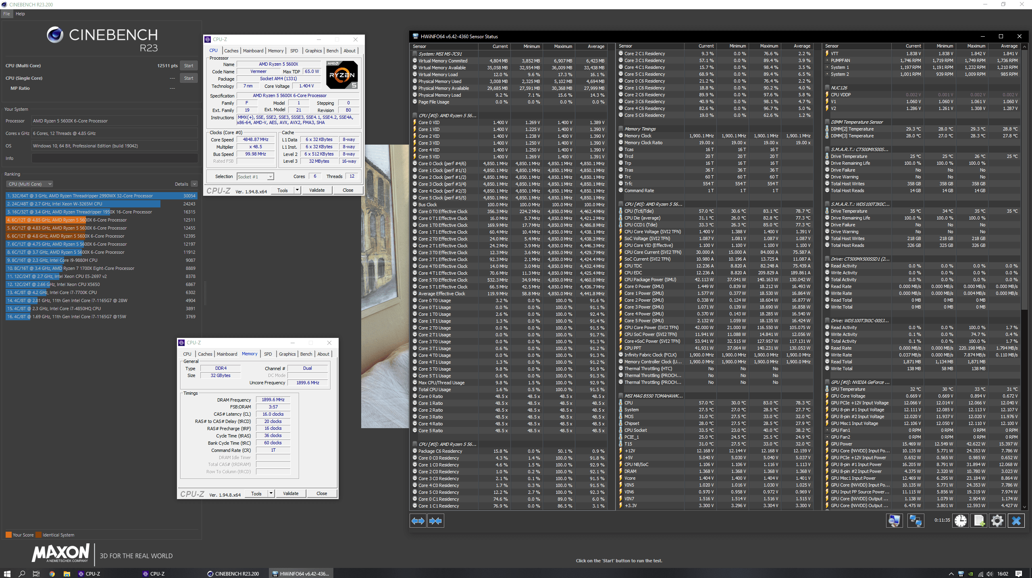Expand the Details arrow in Ranking panel
Image resolution: width=1032 pixels, height=578 pixels.
point(194,184)
